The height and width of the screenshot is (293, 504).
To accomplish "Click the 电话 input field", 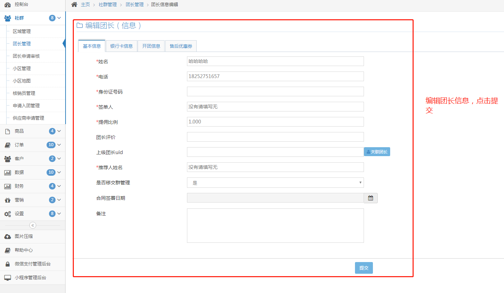I will point(275,76).
